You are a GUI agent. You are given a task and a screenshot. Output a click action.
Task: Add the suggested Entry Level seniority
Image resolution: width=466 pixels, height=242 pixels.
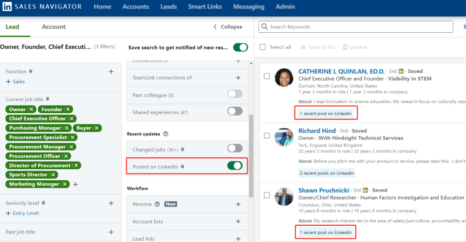click(23, 213)
